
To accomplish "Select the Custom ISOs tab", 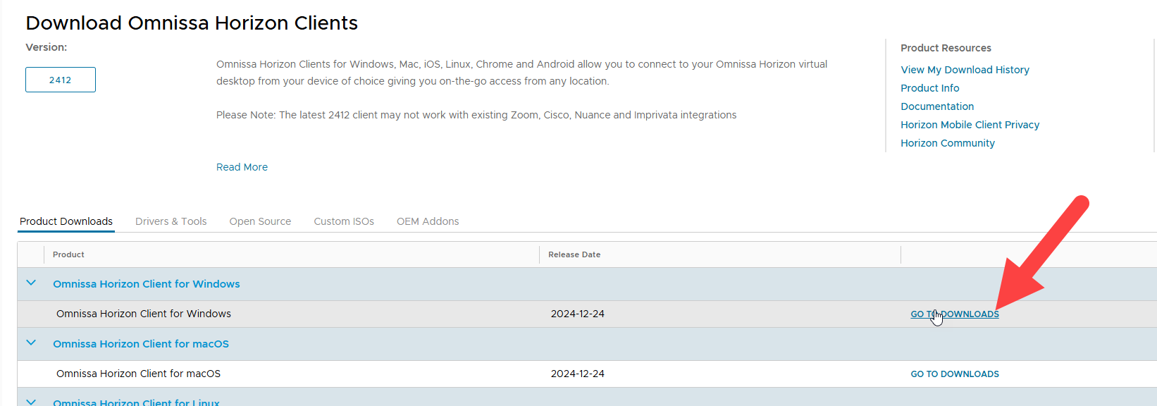I will (344, 221).
